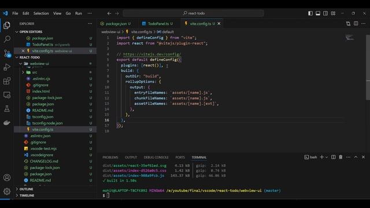Open the Testing flask icon
This screenshot has width=370, height=208.
click(x=7, y=109)
